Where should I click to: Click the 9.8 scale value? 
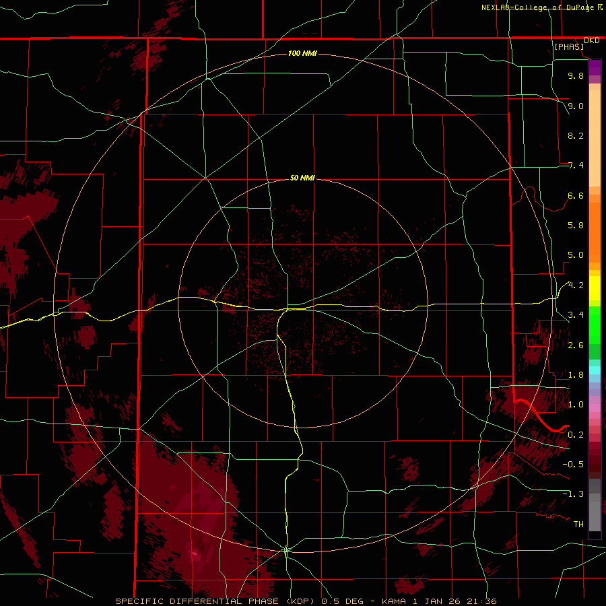pyautogui.click(x=576, y=75)
